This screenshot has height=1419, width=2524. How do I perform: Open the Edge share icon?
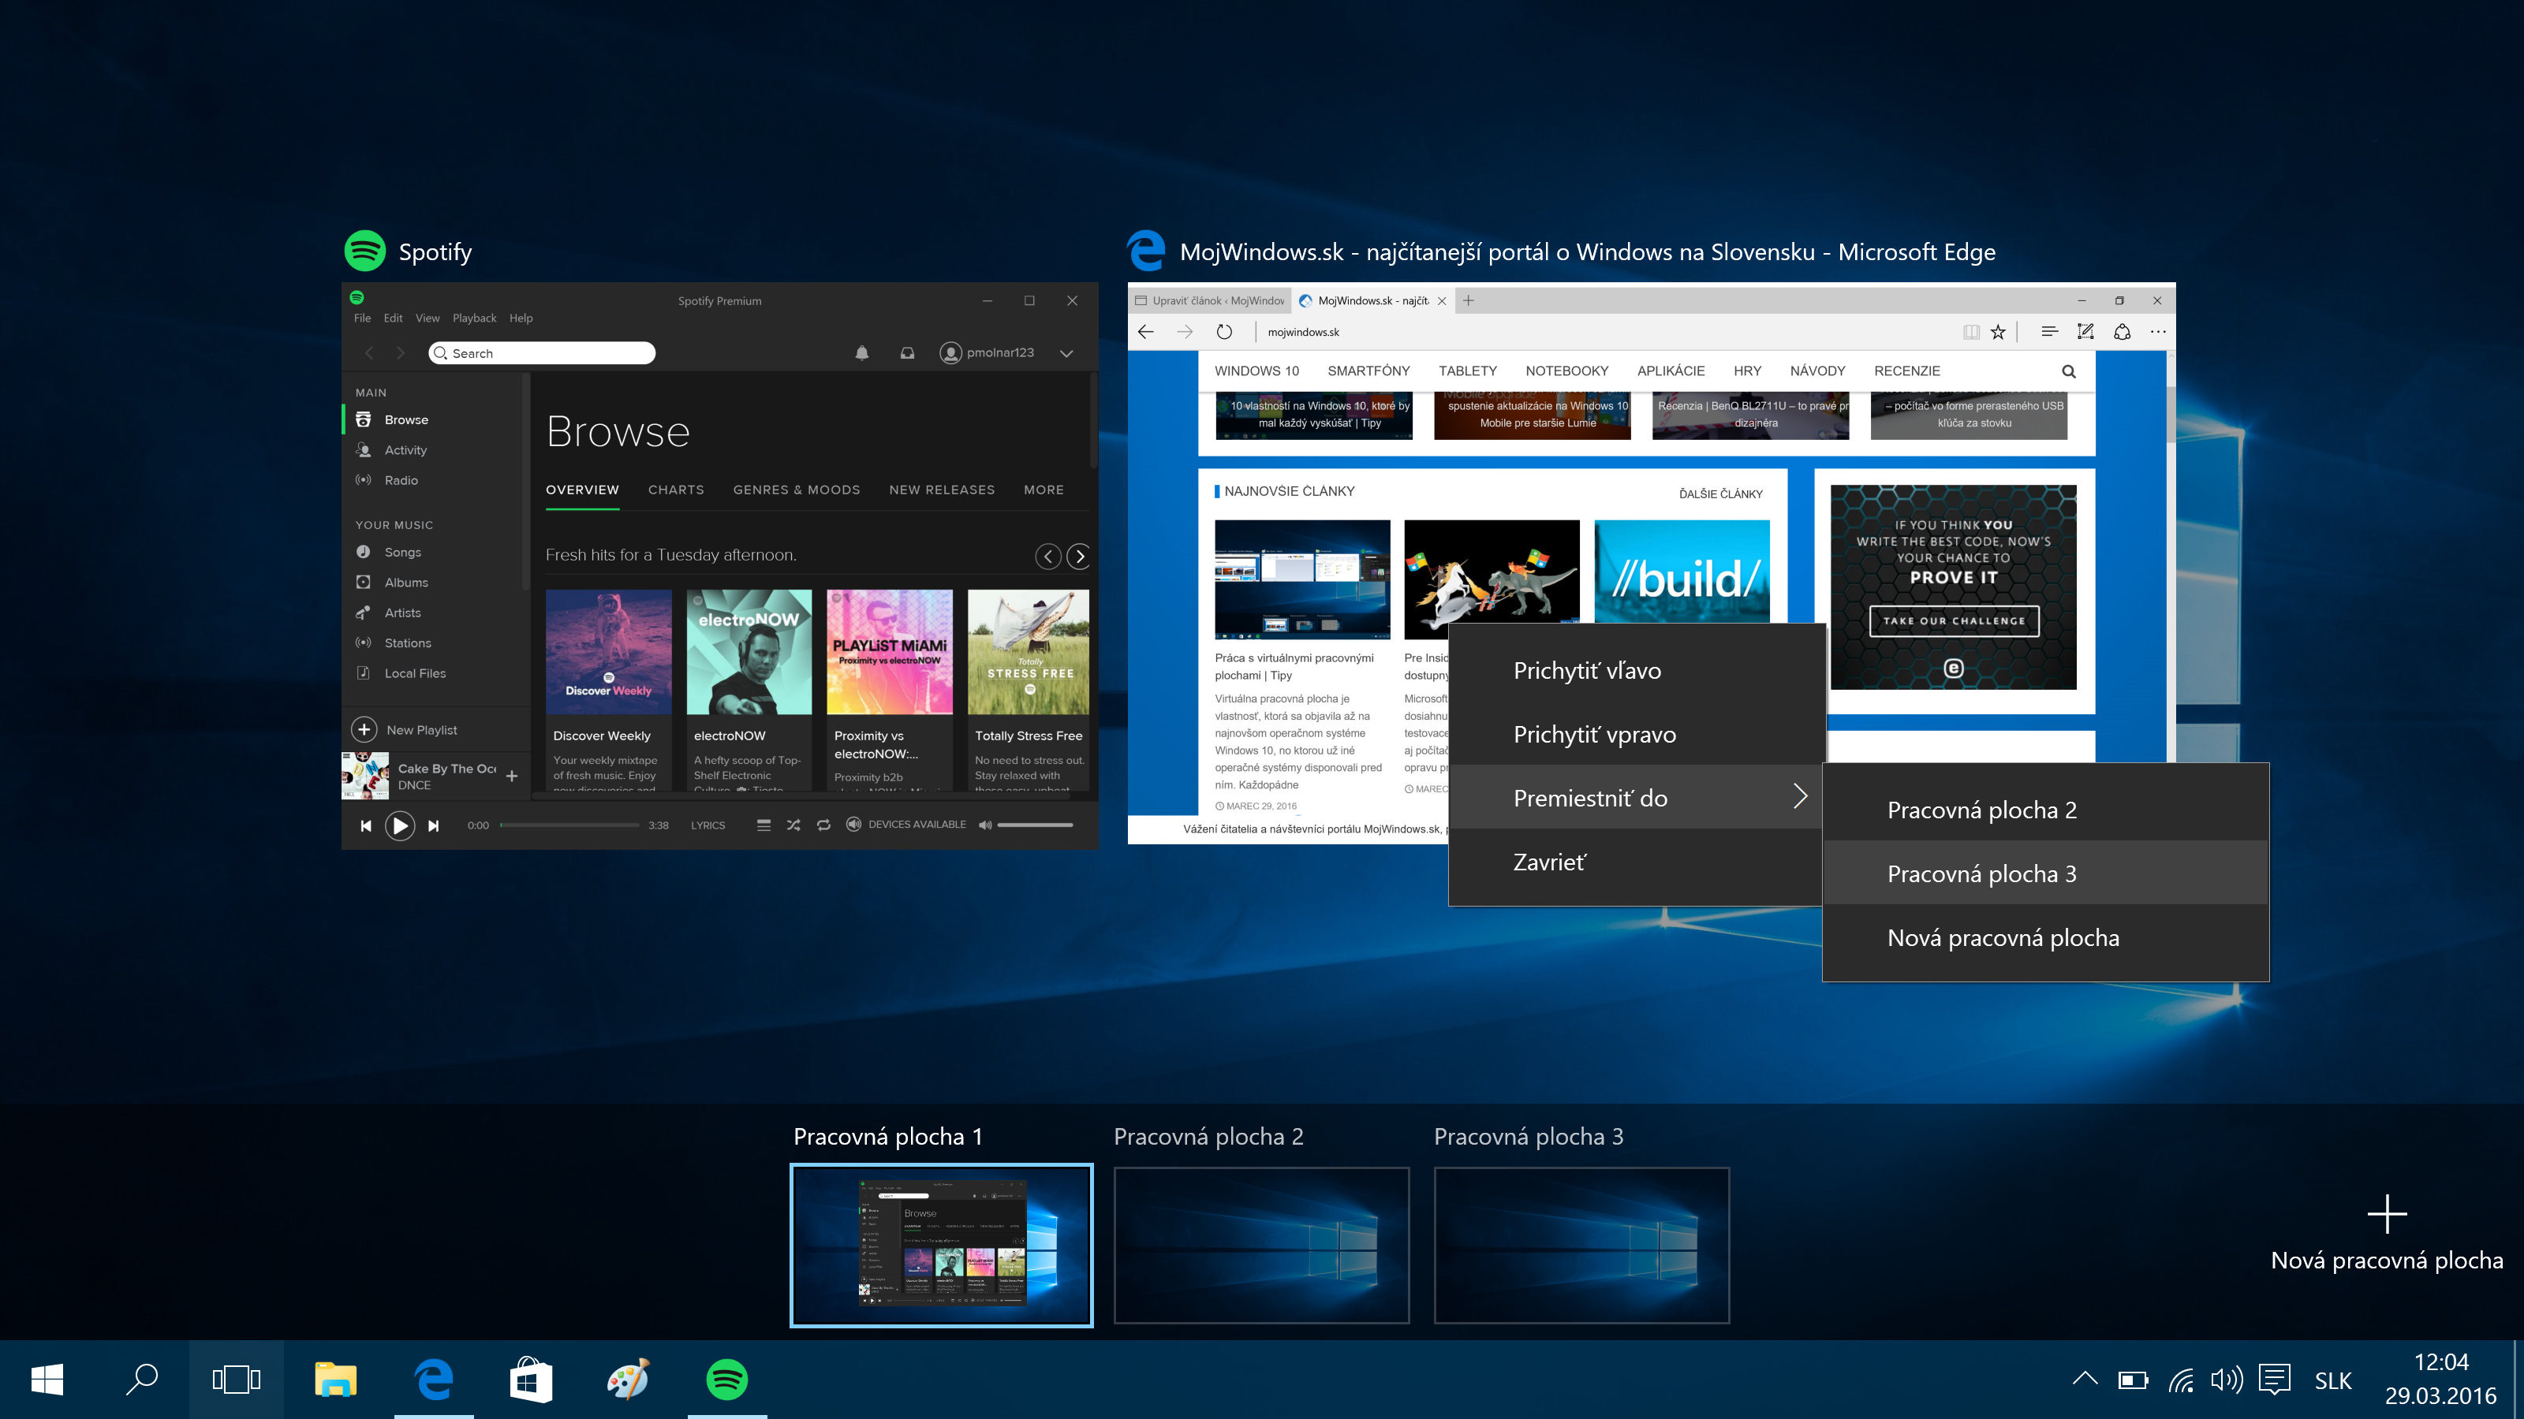pyautogui.click(x=2123, y=332)
